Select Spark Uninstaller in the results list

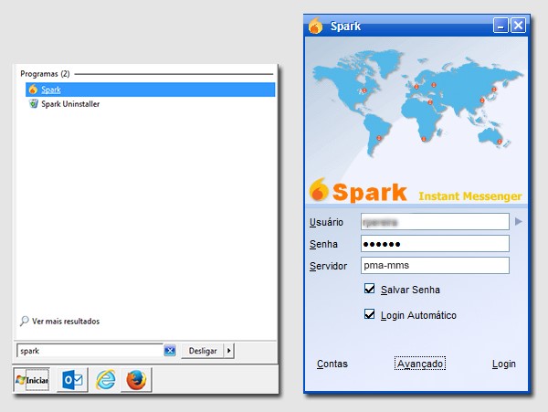click(70, 104)
